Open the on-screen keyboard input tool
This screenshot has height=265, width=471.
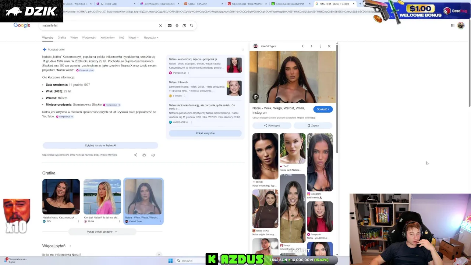pyautogui.click(x=169, y=25)
